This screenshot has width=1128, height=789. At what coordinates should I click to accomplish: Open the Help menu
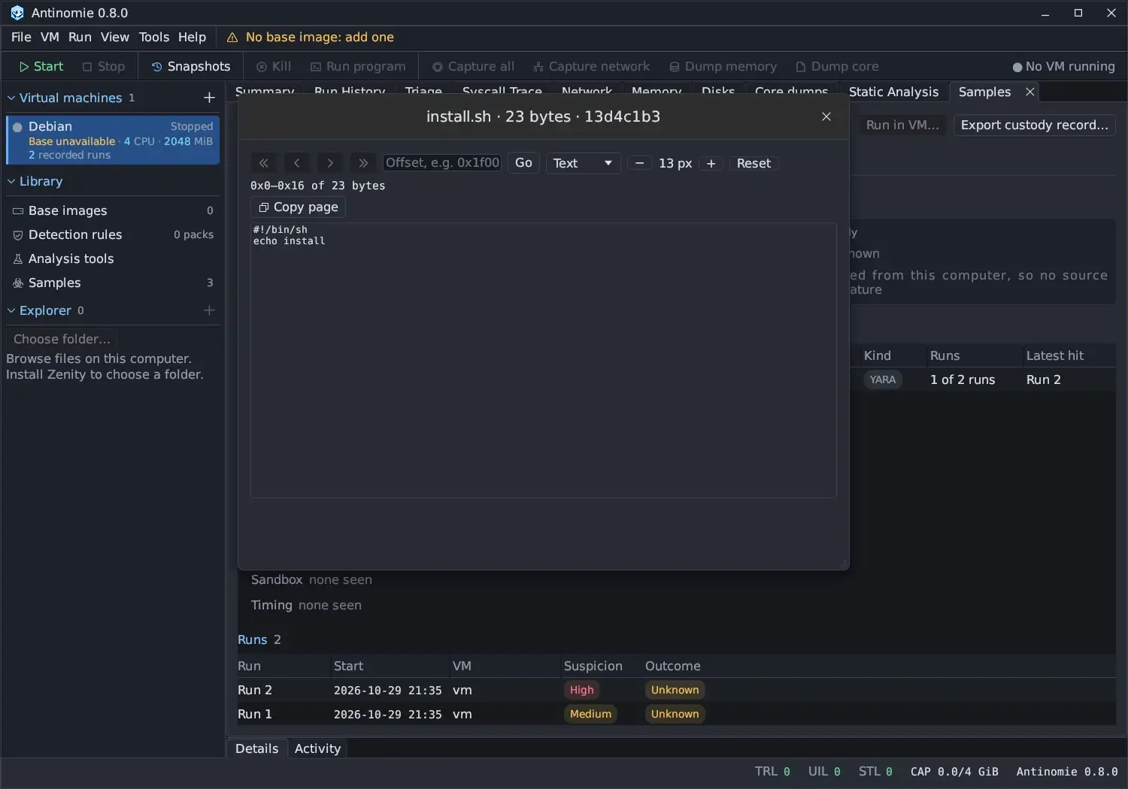[192, 37]
